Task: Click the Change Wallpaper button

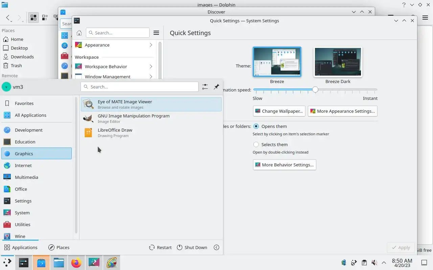Action: pyautogui.click(x=279, y=111)
